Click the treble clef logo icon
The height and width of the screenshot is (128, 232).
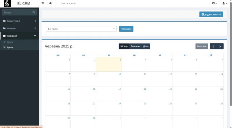8,4
